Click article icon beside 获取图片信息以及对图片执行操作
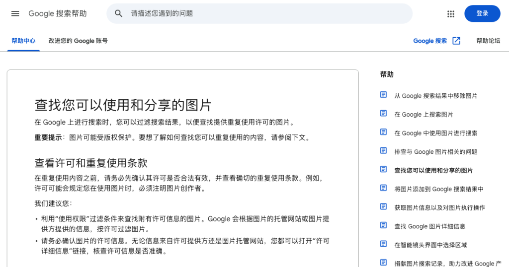Screen dimensions: 509x267 click(x=383, y=206)
